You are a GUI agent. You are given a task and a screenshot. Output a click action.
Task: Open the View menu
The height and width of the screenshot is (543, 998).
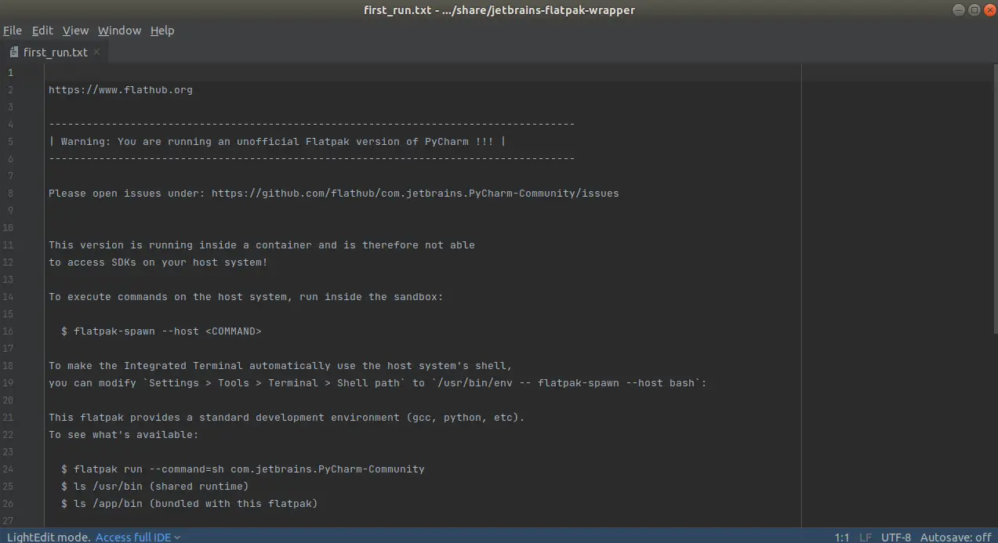(76, 31)
